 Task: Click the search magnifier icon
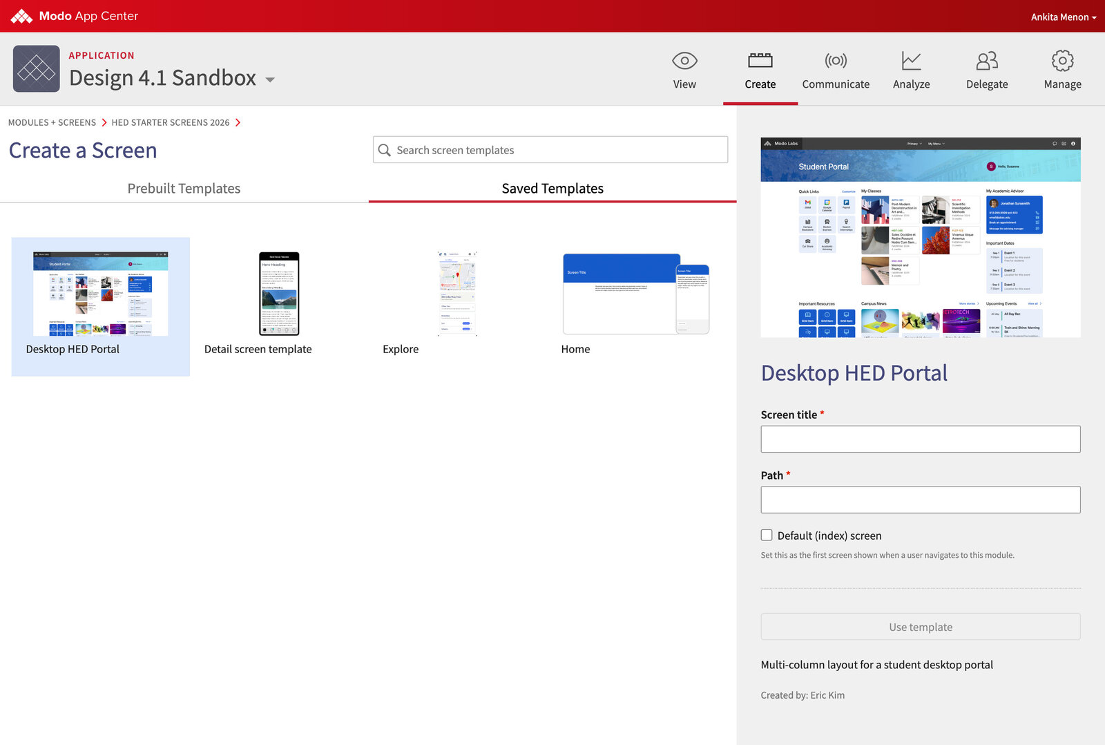pos(385,150)
